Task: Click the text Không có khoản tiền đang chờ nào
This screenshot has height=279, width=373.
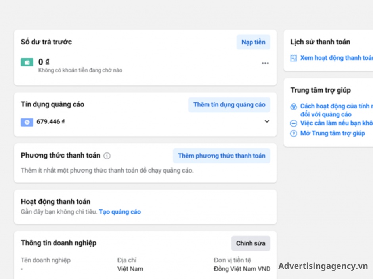Action: pos(80,70)
